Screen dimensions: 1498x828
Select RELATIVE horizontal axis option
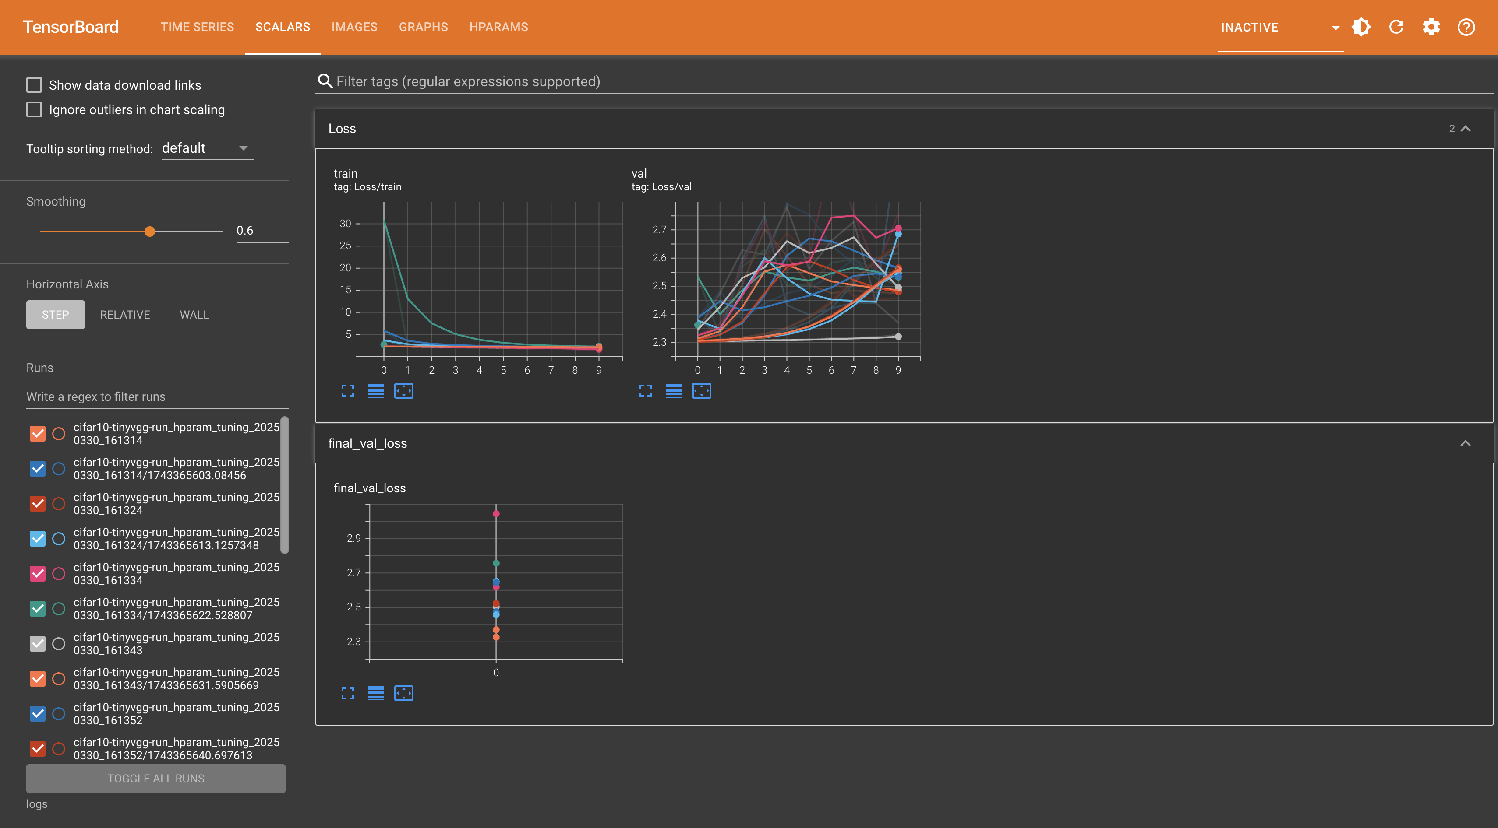tap(125, 314)
